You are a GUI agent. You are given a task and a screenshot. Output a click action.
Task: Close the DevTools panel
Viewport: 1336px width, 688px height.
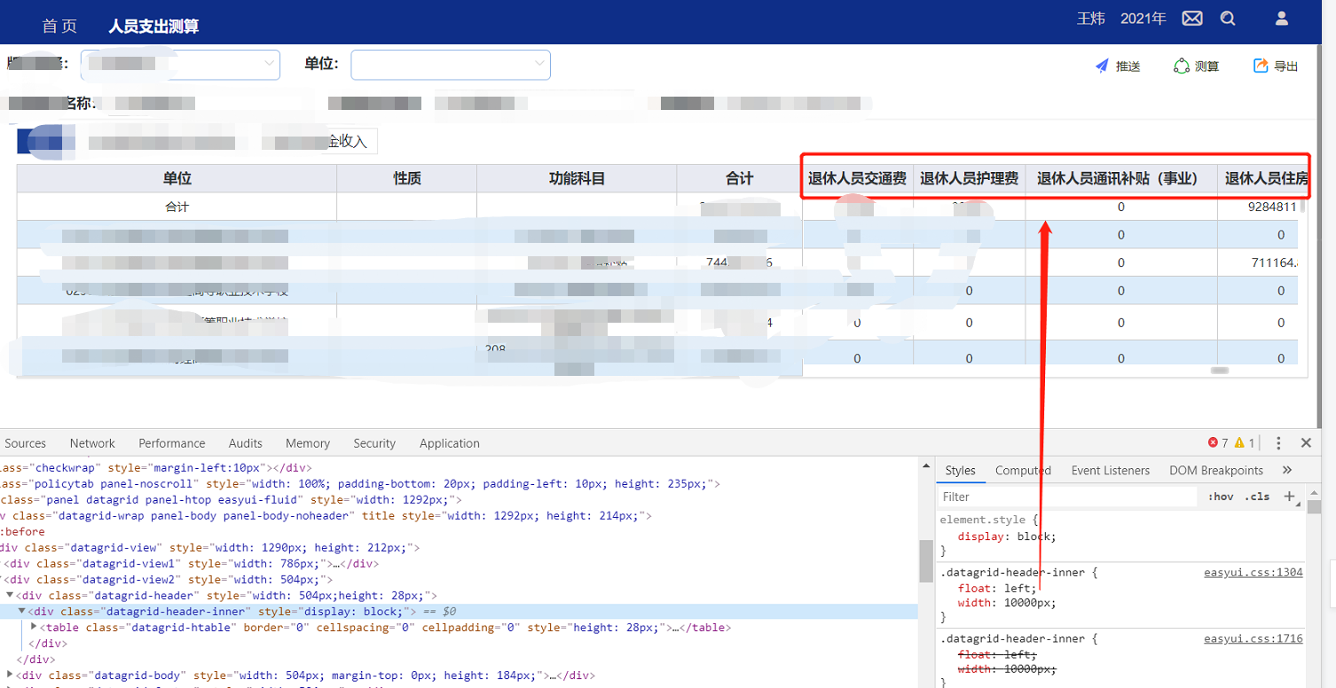tap(1306, 442)
